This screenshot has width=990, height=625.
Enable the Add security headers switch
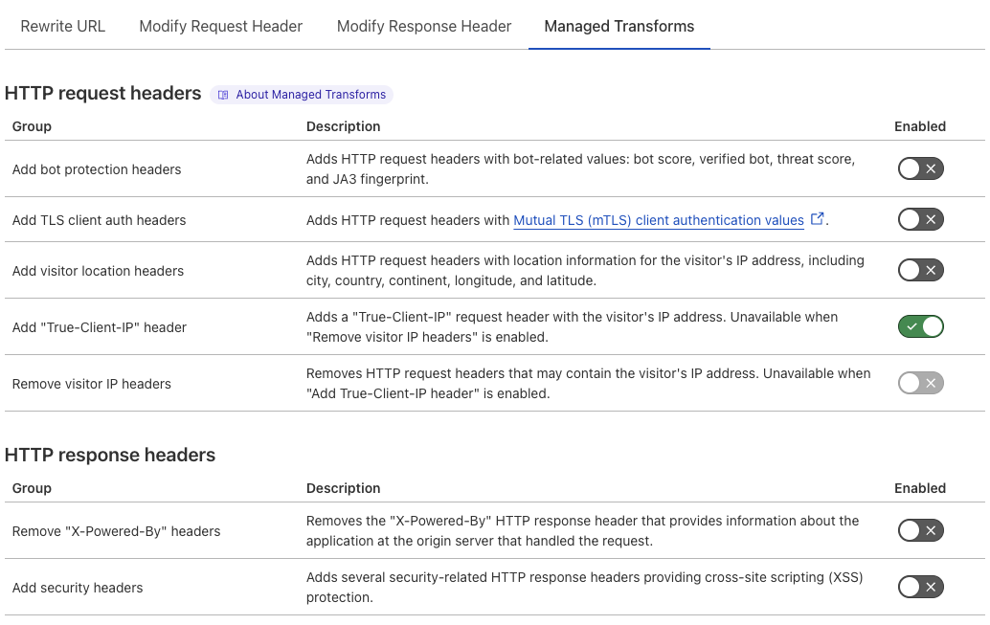[x=920, y=586]
